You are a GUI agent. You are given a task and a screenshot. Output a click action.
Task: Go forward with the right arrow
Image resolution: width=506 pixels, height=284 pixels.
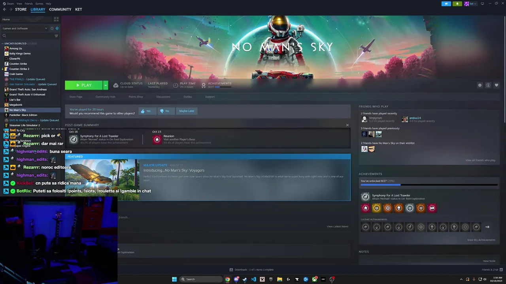click(x=11, y=9)
